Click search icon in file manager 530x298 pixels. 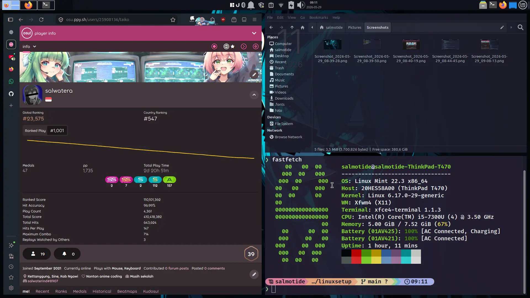[x=520, y=27]
